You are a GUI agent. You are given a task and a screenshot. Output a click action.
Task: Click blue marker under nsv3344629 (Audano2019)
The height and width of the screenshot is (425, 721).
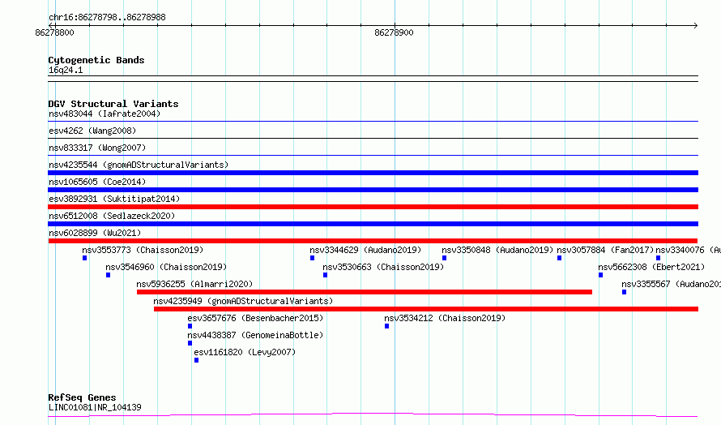tap(312, 258)
